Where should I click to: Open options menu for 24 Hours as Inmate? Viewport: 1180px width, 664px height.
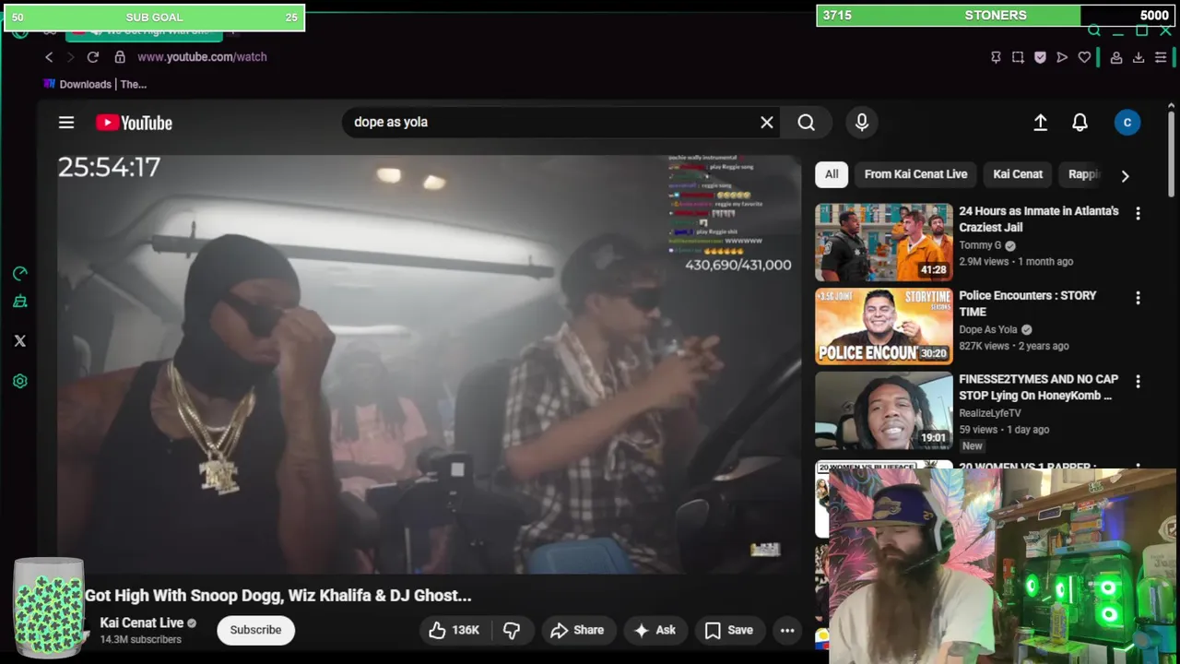click(x=1138, y=213)
